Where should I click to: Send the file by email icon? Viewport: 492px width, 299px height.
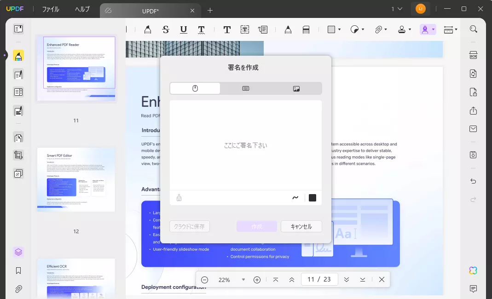click(473, 129)
